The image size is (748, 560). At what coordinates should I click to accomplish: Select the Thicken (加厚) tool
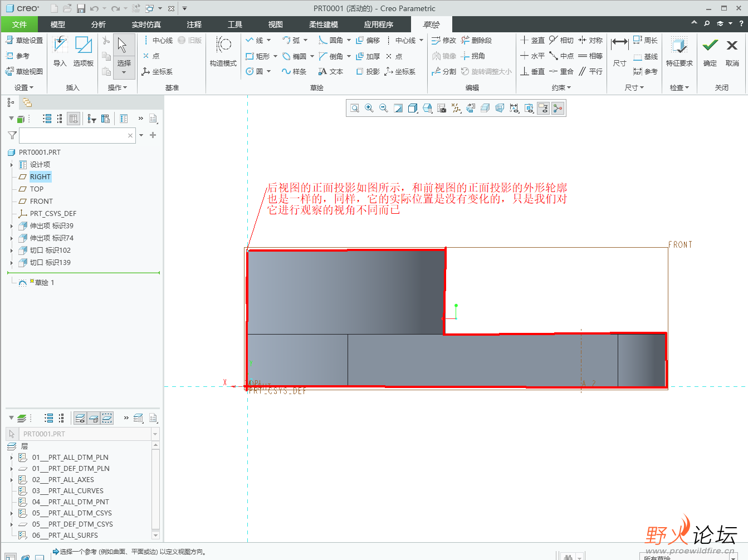(368, 56)
